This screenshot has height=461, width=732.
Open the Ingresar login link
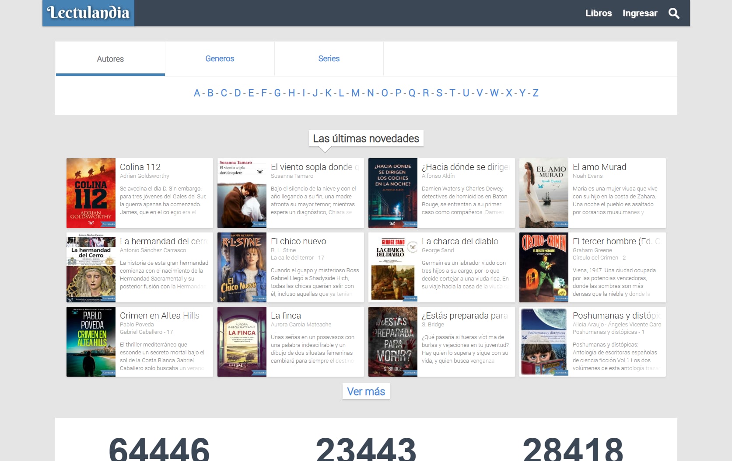[x=640, y=13]
